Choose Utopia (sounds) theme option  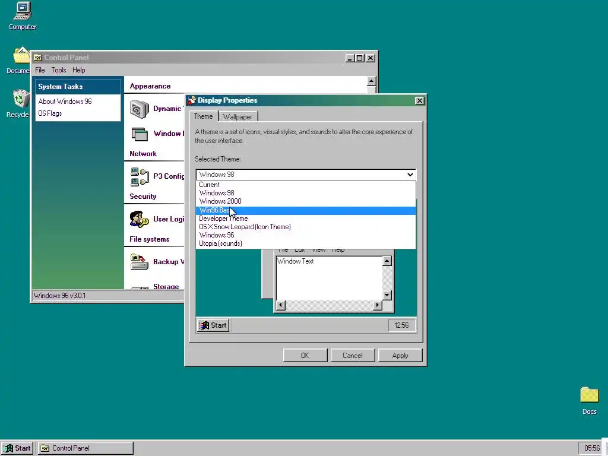tap(306, 243)
